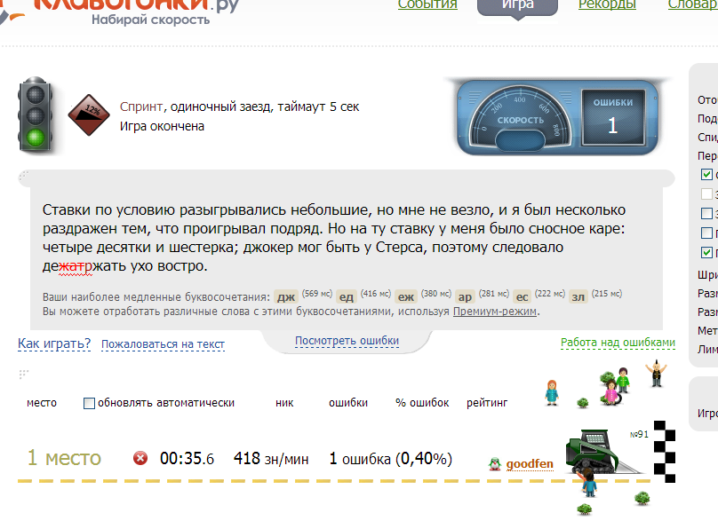Click the рейтинг column header
The width and height of the screenshot is (718, 521).
click(x=487, y=403)
